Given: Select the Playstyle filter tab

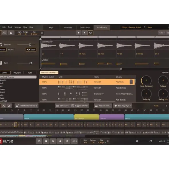Looking at the screenshot, I should pos(17,73).
